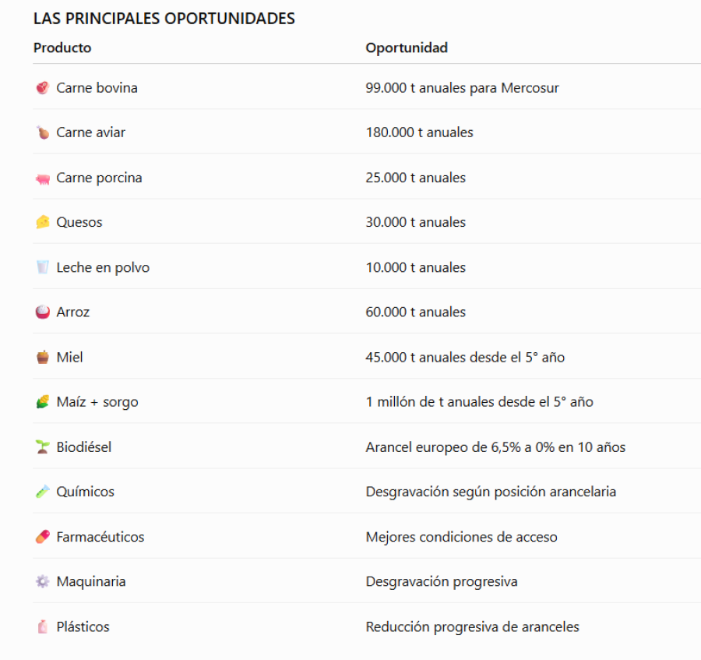Image resolution: width=701 pixels, height=660 pixels.
Task: Click the rice bowl emoji beside Arroz
Action: pyautogui.click(x=43, y=312)
